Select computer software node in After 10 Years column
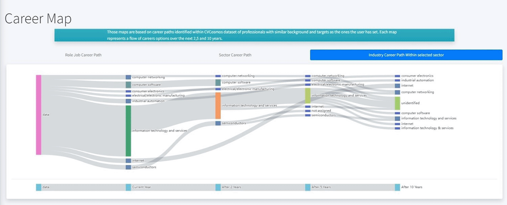507x205 pixels. [397, 113]
